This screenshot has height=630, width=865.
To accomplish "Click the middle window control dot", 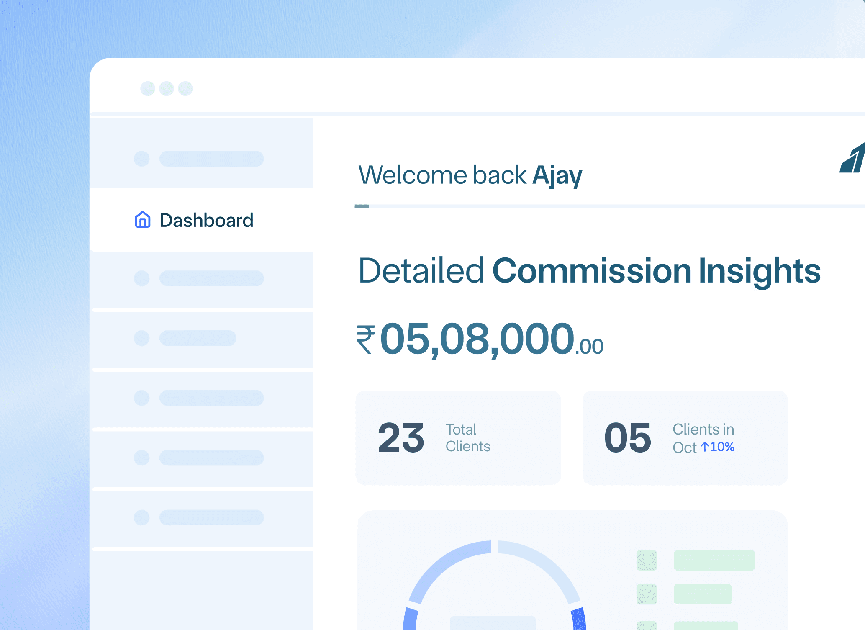I will coord(167,89).
